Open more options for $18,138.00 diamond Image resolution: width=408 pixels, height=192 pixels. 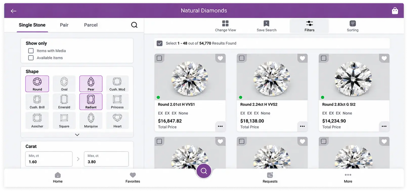tap(302, 126)
